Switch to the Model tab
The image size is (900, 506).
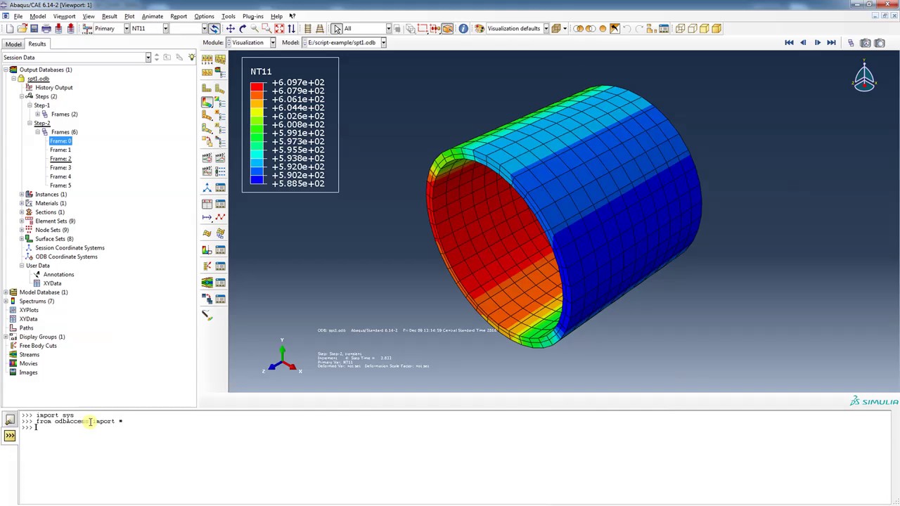click(x=13, y=44)
